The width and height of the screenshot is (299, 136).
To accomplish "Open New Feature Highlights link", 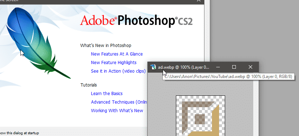I will [114, 63].
